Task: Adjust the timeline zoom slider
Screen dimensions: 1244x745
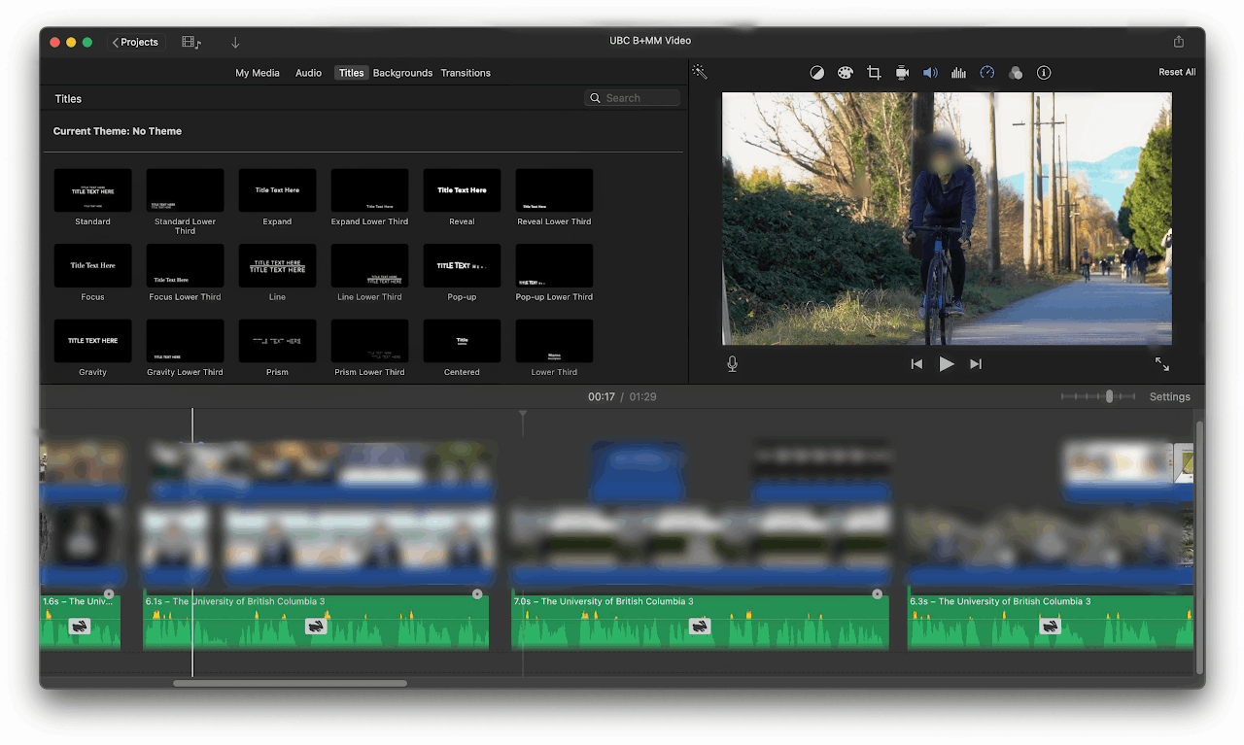Action: [1109, 396]
